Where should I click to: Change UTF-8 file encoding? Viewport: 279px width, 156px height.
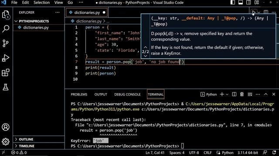[x=194, y=153]
